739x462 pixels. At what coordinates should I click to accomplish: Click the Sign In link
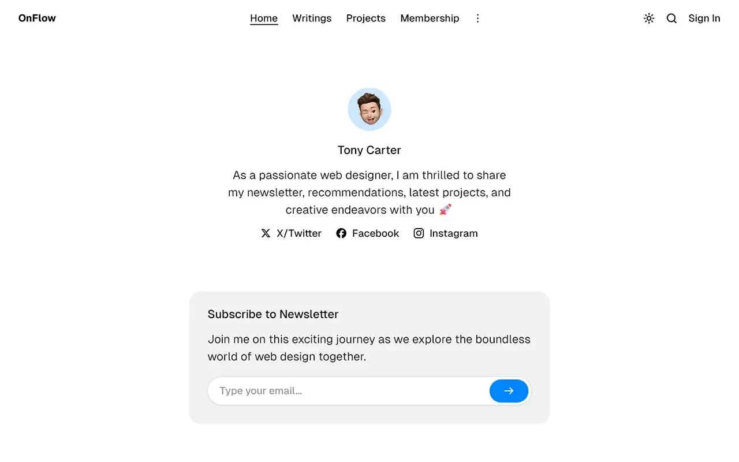[704, 18]
